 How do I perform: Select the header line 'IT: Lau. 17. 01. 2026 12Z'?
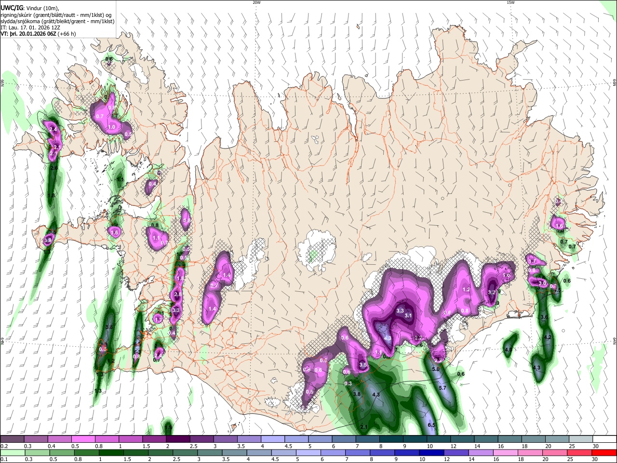coord(30,27)
